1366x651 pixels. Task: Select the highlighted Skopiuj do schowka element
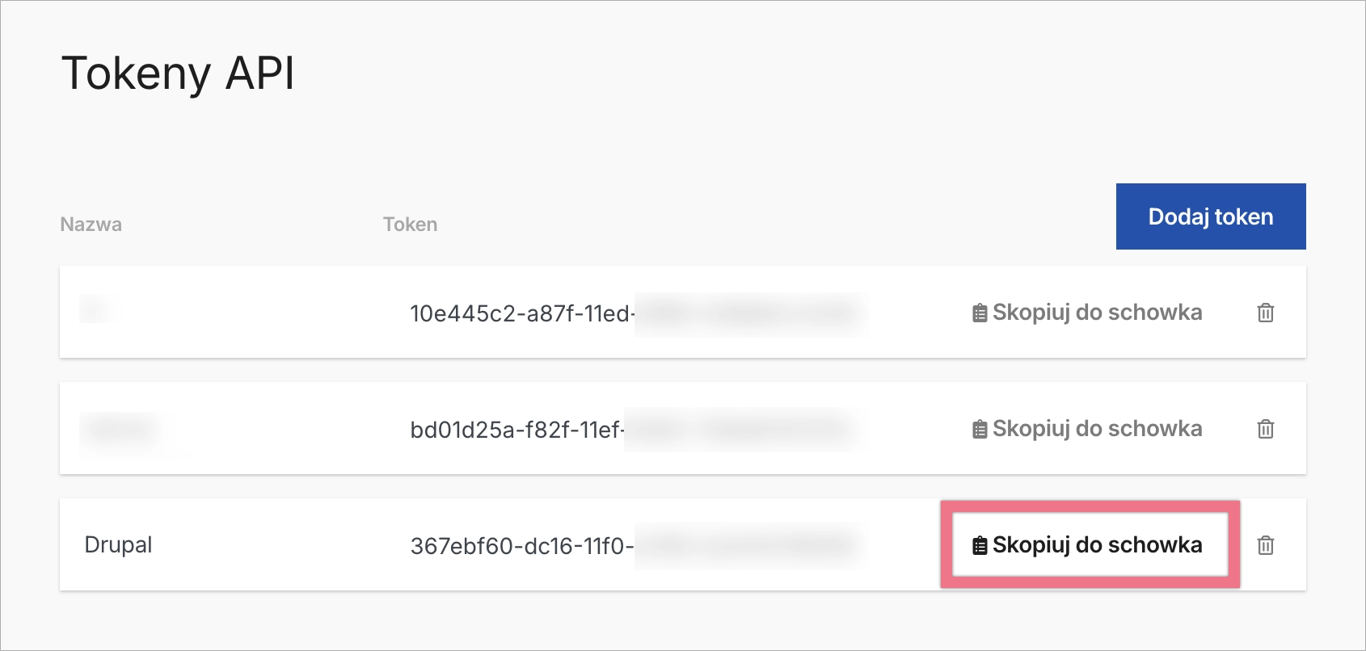point(1090,545)
